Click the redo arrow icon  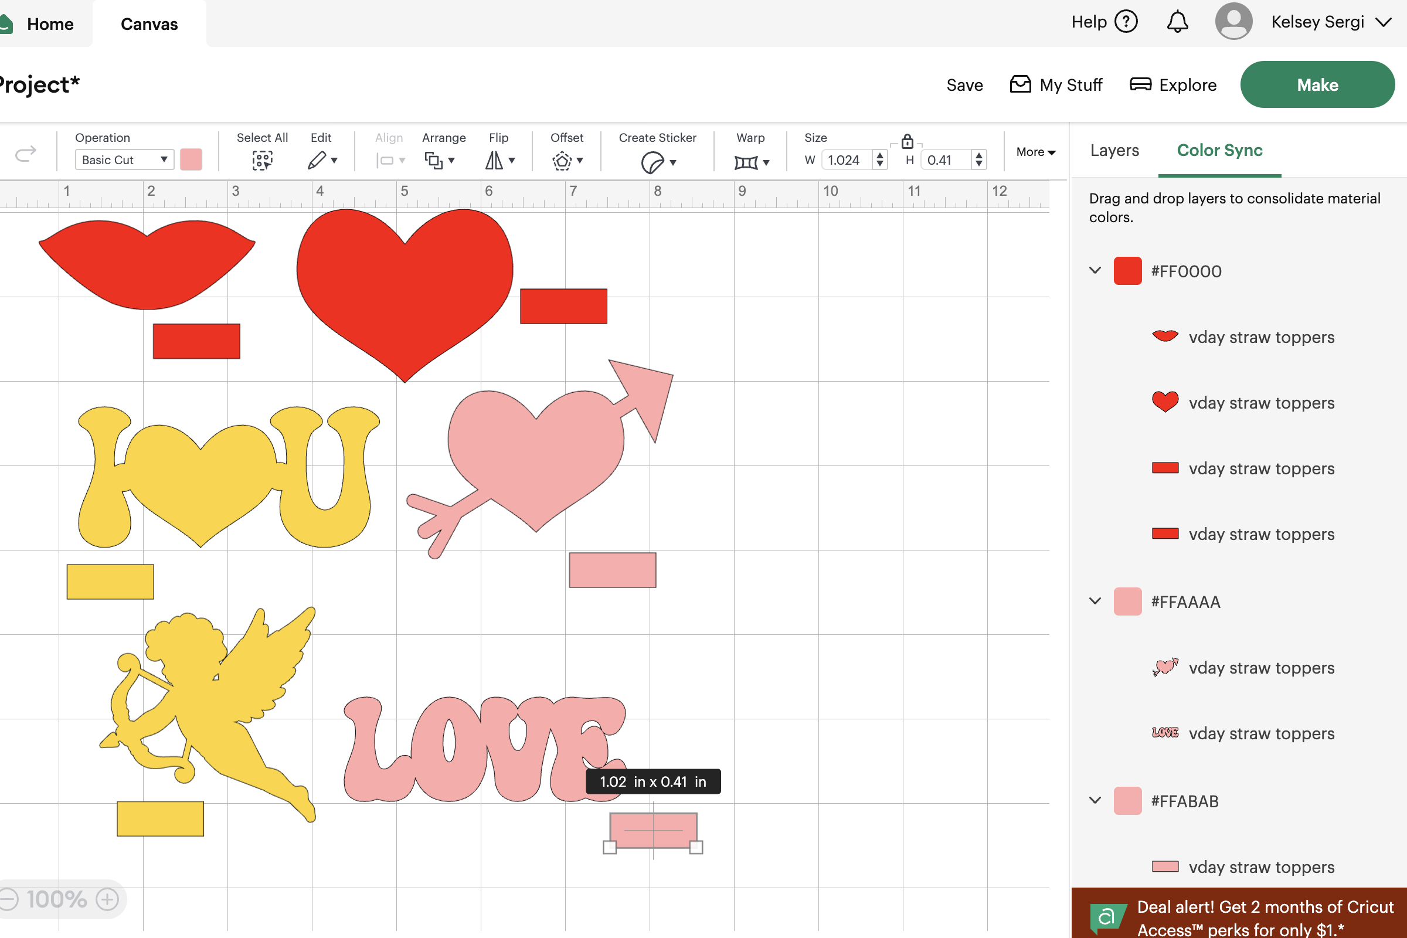pos(26,154)
